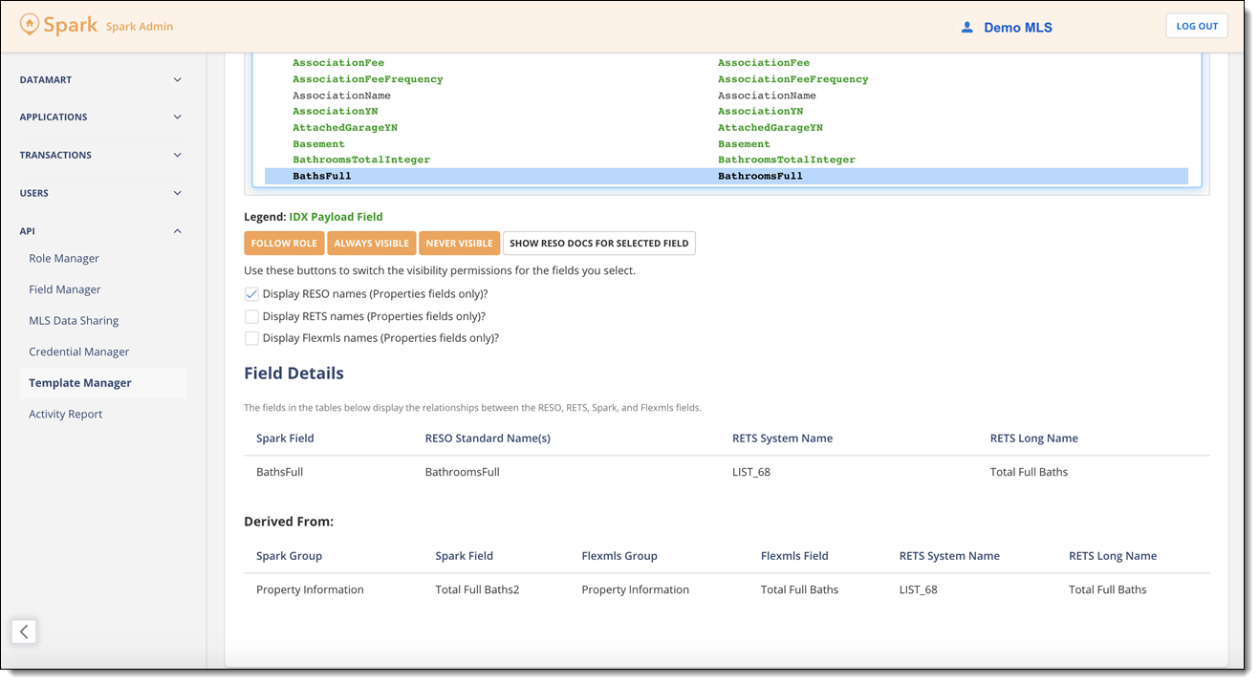Image resolution: width=1259 pixels, height=684 pixels.
Task: Expand the Users sidebar section
Action: 101,193
